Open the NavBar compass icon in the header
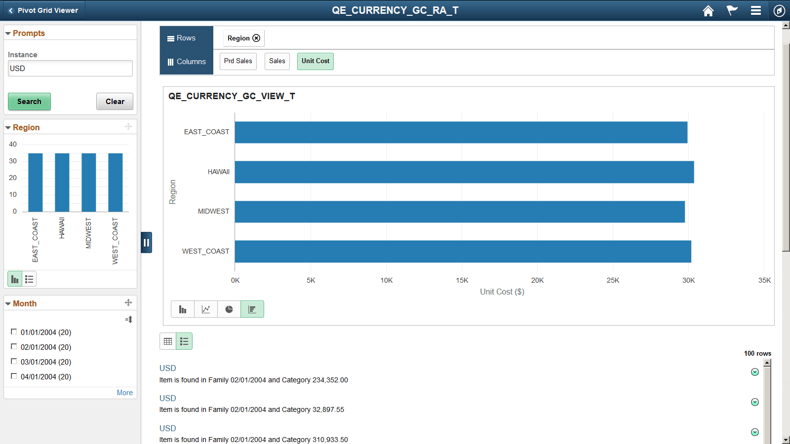The width and height of the screenshot is (790, 444). pos(780,10)
